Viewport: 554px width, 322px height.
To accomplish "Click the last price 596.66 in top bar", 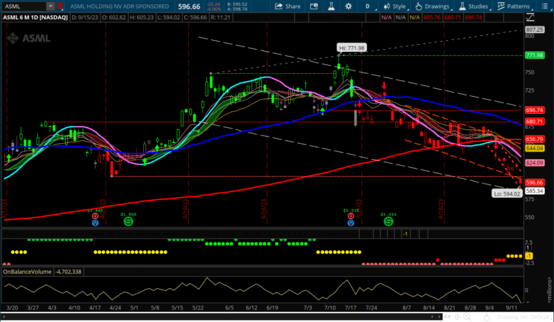I will click(x=189, y=7).
